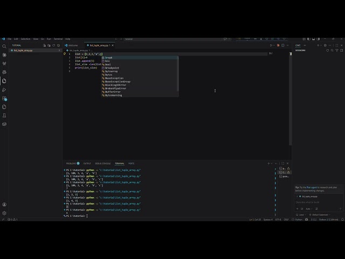Filter the chat sessions list
Viewport: 345px width, 259px height.
[337, 50]
